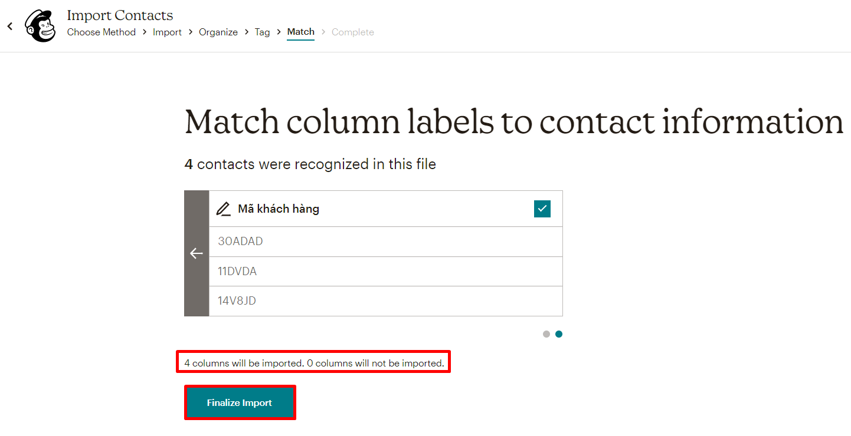Click the 11DVDA data row
This screenshot has width=851, height=436.
(x=385, y=271)
